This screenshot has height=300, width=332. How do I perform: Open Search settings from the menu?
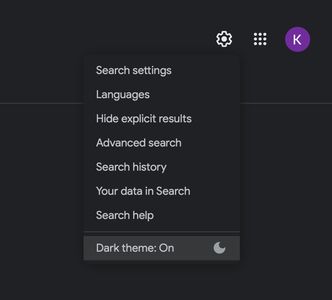pyautogui.click(x=134, y=71)
